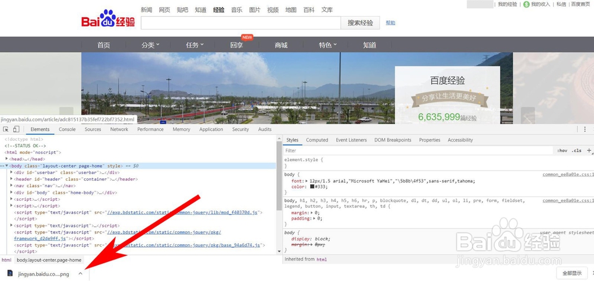Open the Properties sidebar tab

pos(429,140)
